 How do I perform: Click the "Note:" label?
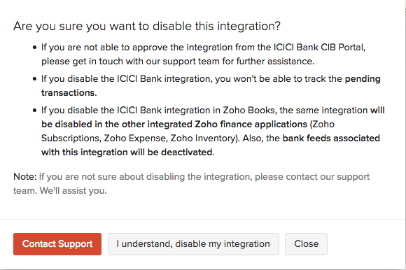coord(25,177)
